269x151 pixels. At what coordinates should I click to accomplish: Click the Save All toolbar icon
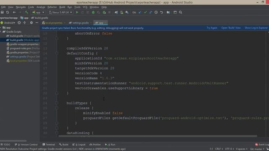pos(2,12)
